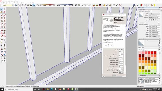The height and width of the screenshot is (91, 162).
Task: Open Bottom rails dropdown
Action: 121,73
